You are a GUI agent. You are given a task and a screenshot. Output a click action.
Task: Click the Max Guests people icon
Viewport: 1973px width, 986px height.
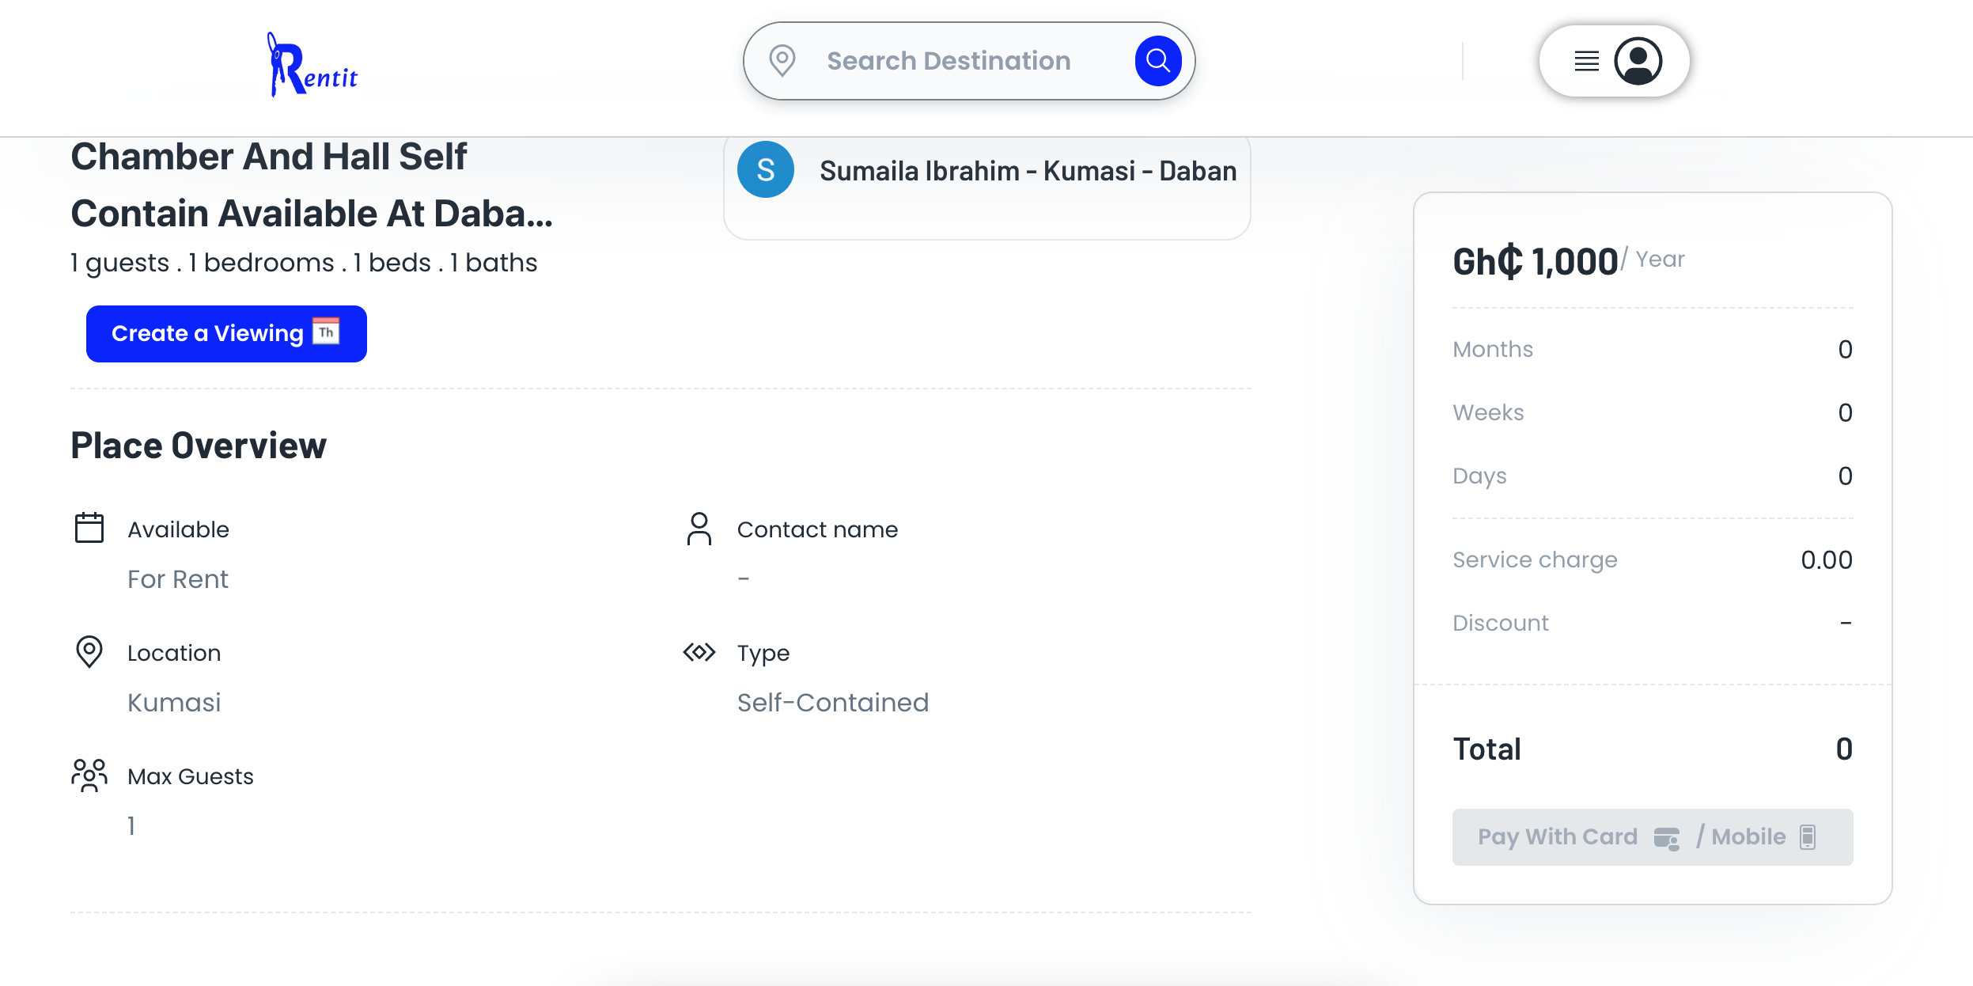coord(89,776)
